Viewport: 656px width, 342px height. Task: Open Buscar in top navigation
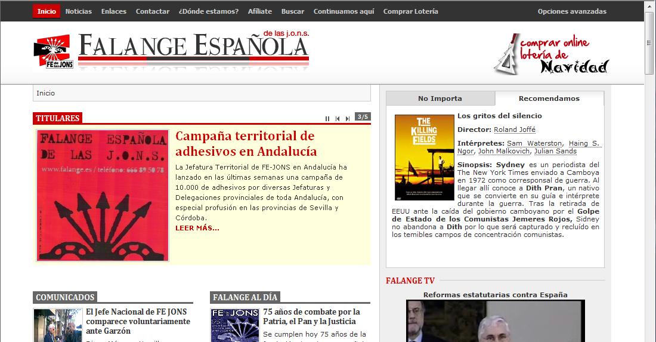coord(292,11)
